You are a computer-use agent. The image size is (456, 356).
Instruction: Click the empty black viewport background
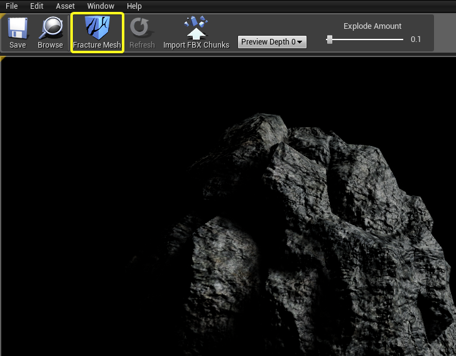94,188
